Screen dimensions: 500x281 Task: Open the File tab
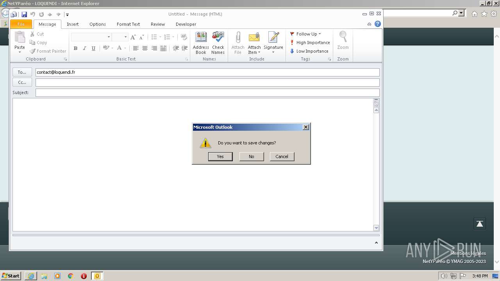(x=21, y=24)
